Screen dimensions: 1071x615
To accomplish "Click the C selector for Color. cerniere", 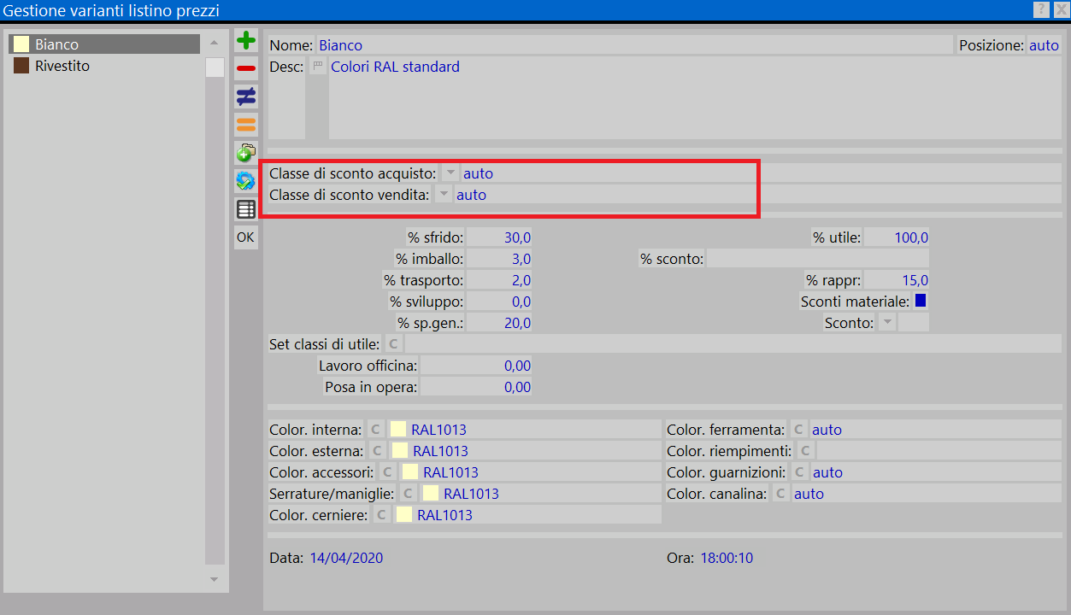I will click(381, 514).
